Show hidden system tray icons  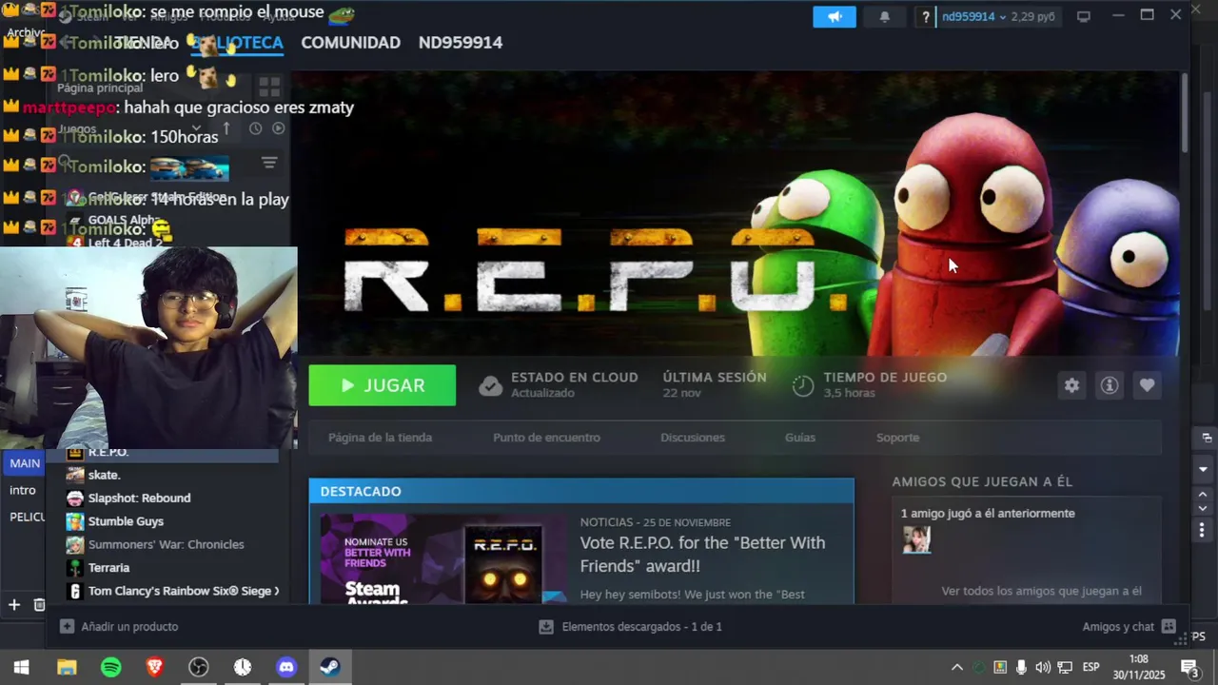(x=957, y=668)
